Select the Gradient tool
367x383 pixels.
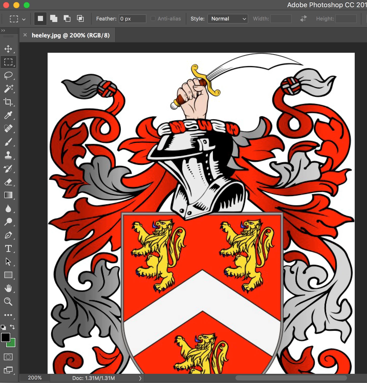8,195
